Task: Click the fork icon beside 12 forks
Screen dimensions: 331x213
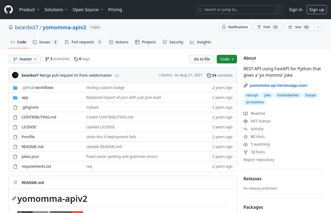Action: tap(246, 152)
